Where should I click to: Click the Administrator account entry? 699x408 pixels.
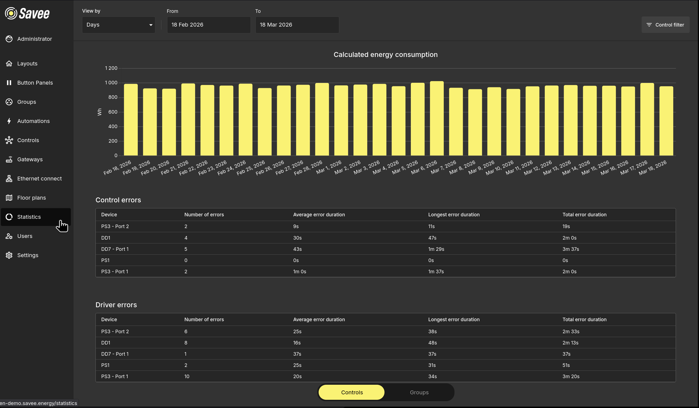pyautogui.click(x=34, y=39)
